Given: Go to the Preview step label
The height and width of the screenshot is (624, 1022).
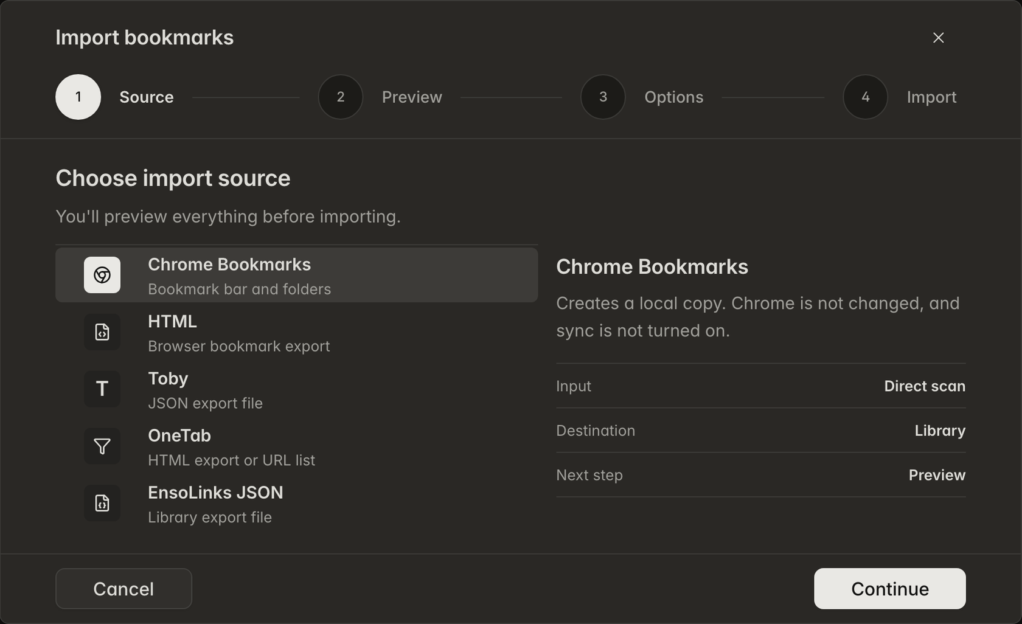Looking at the screenshot, I should (412, 97).
